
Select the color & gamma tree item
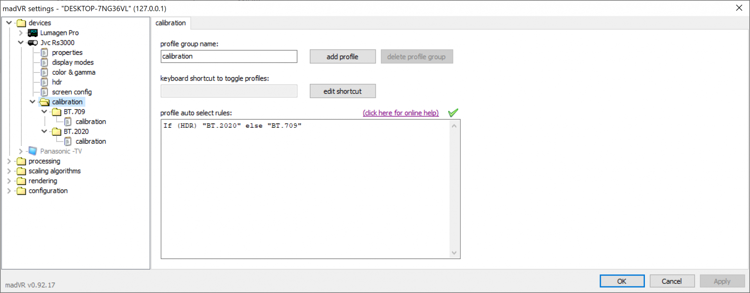74,72
